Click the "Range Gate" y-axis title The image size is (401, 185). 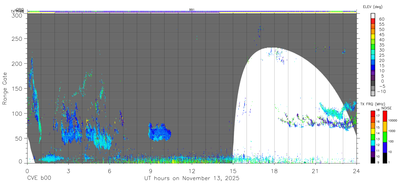click(x=5, y=89)
